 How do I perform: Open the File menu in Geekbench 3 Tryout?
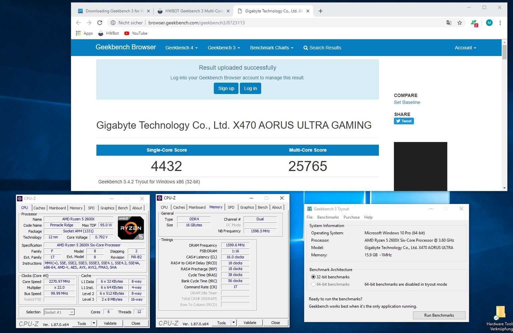point(310,217)
